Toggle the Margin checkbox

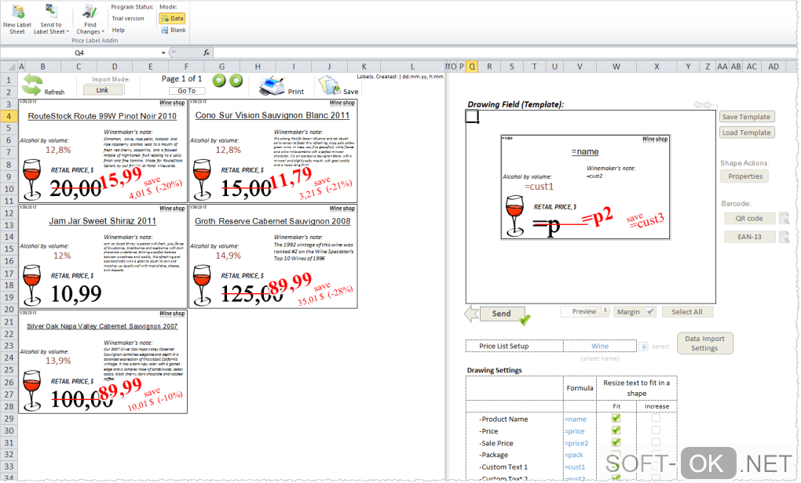(649, 311)
